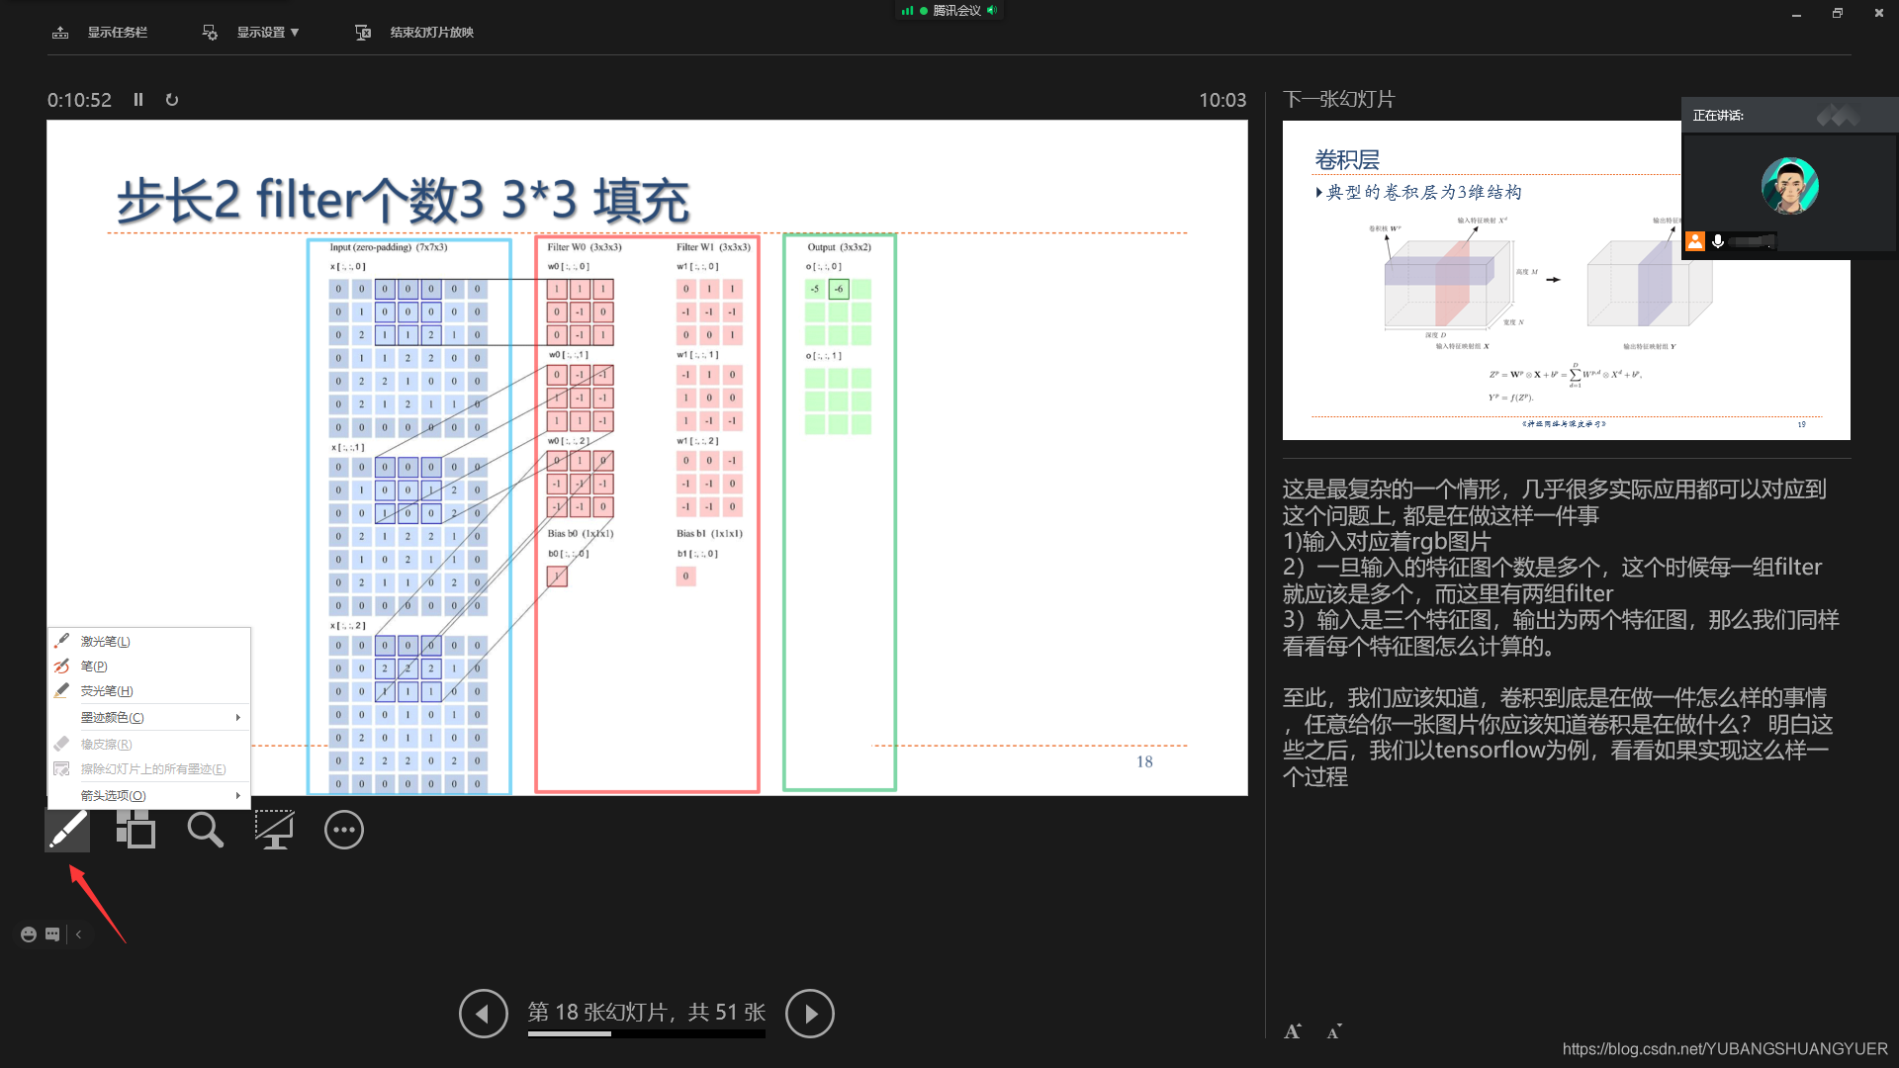Restart the timer with the reset icon
Image resolution: width=1899 pixels, height=1068 pixels.
click(x=172, y=100)
